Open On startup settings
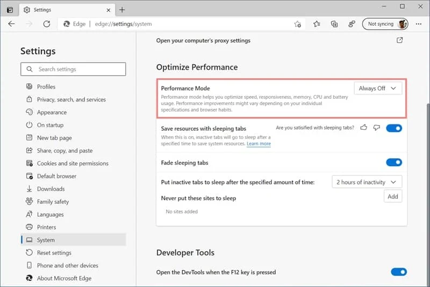 pos(73,125)
